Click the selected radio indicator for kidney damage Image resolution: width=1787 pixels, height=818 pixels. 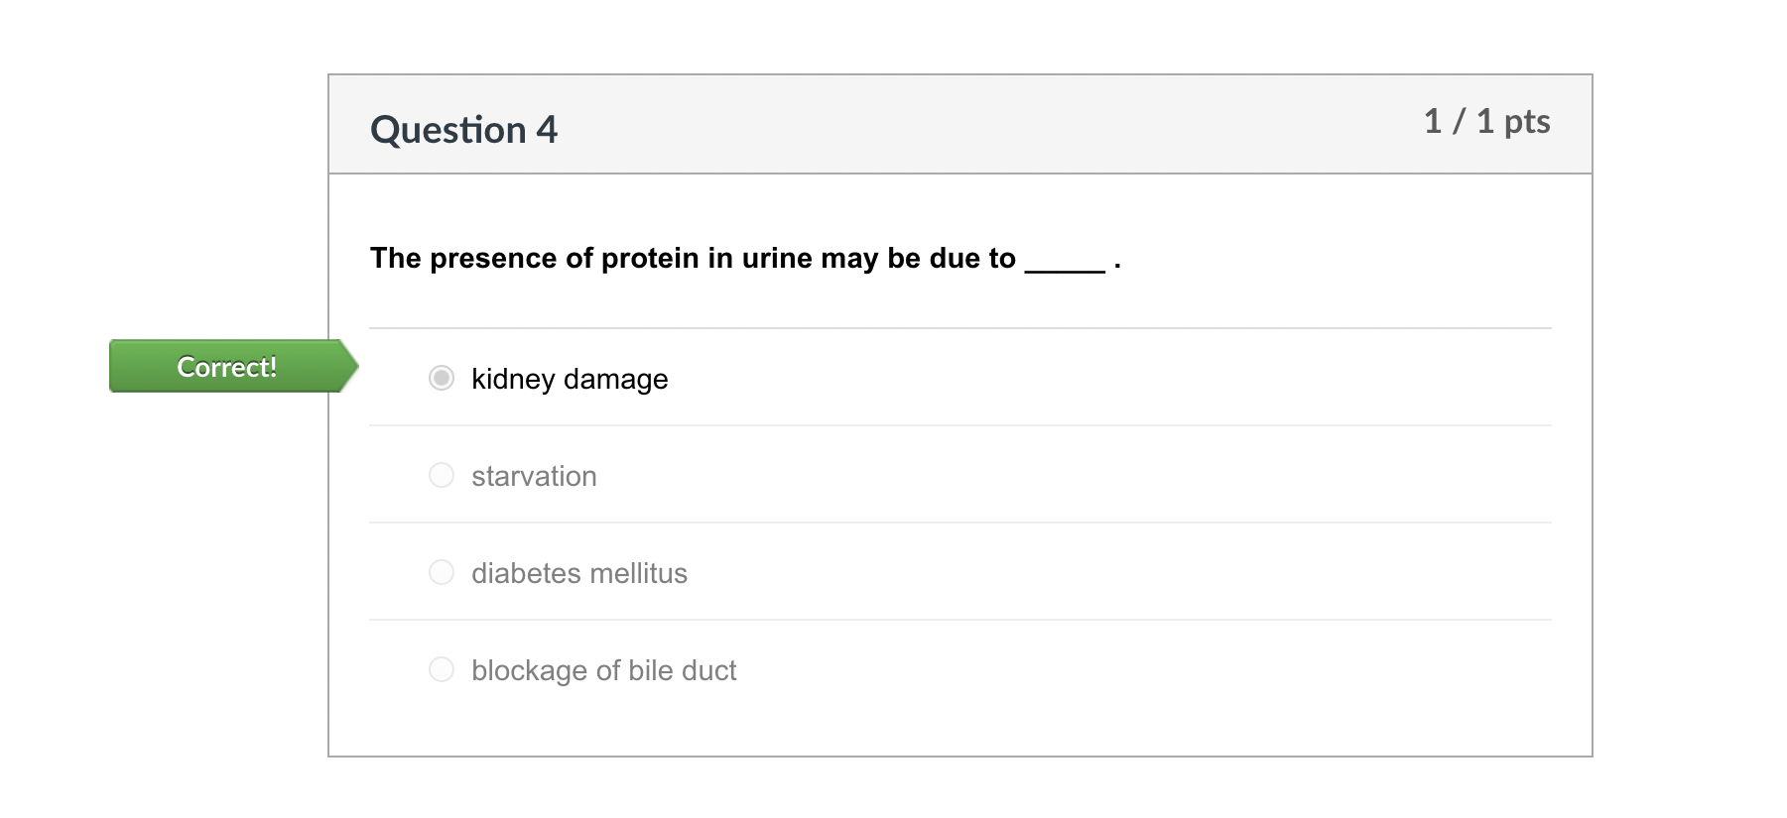click(x=441, y=378)
